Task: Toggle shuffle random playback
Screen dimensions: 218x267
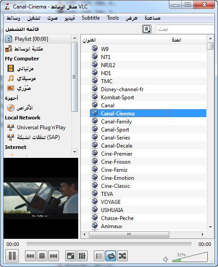Action: pos(122,256)
